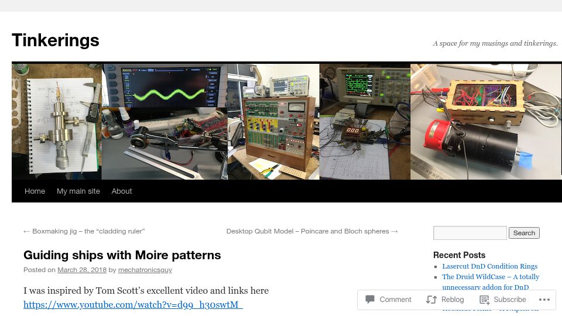Click the Subscribe icon
The image size is (562, 316).
click(x=484, y=300)
